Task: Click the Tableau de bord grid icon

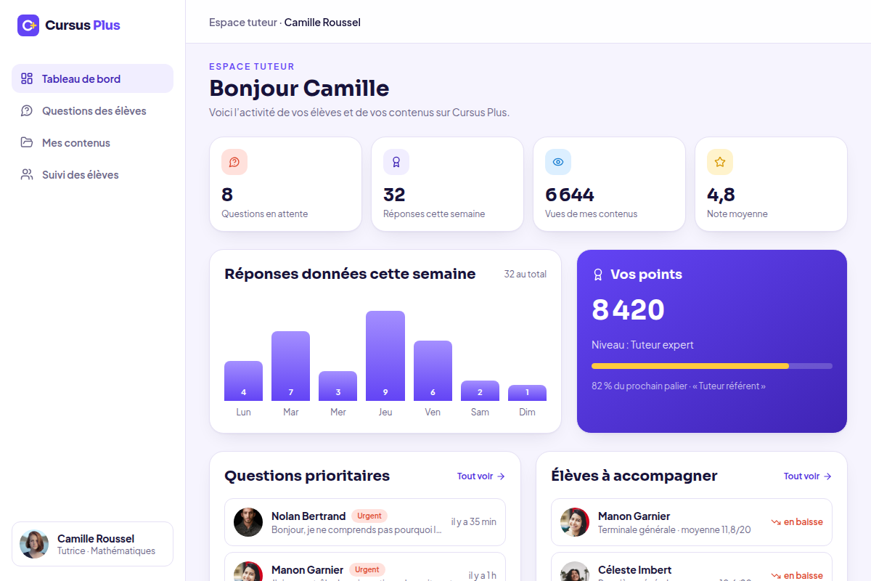Action: pos(27,78)
